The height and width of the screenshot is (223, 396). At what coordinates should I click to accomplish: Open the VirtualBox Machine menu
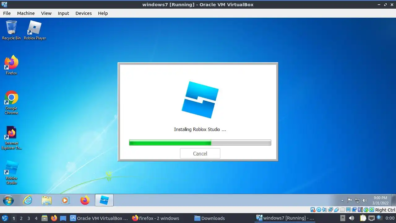click(26, 13)
